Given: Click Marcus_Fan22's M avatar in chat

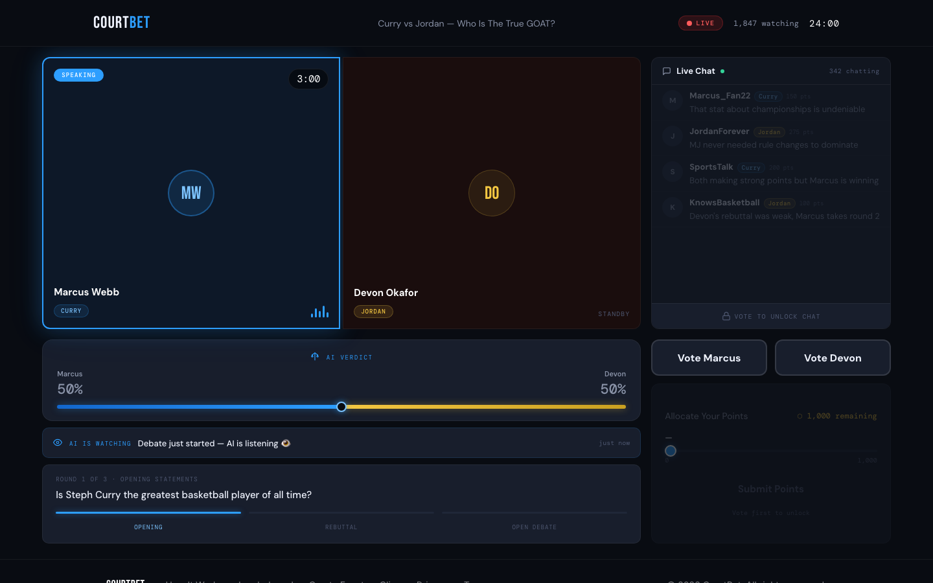Looking at the screenshot, I should pos(673,100).
